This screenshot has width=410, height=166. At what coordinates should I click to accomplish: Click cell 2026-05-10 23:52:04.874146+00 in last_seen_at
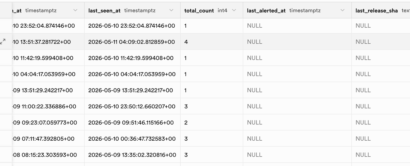point(132,26)
